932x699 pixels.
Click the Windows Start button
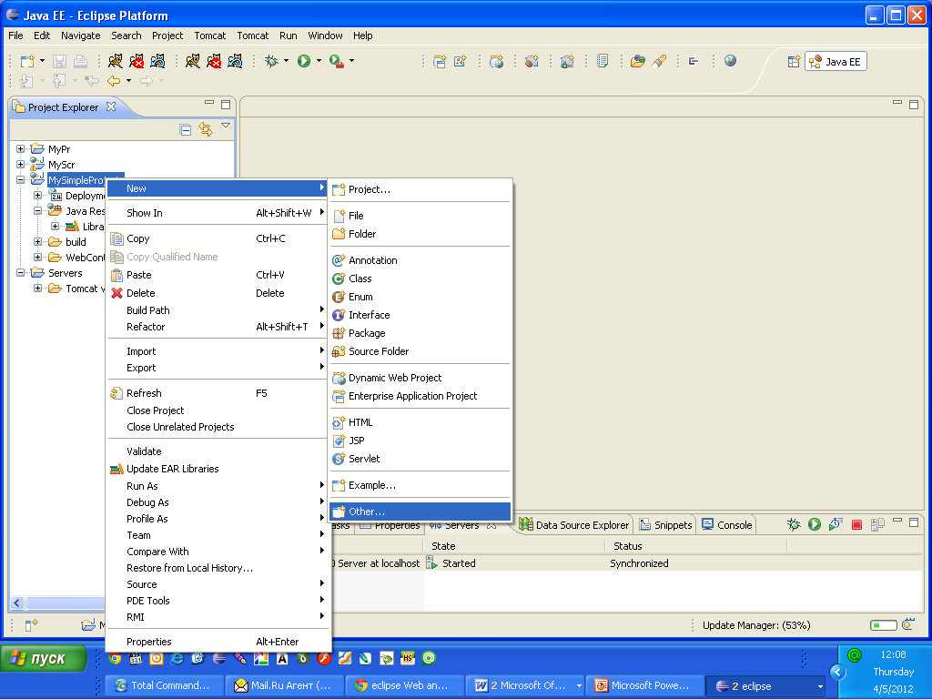(x=43, y=659)
